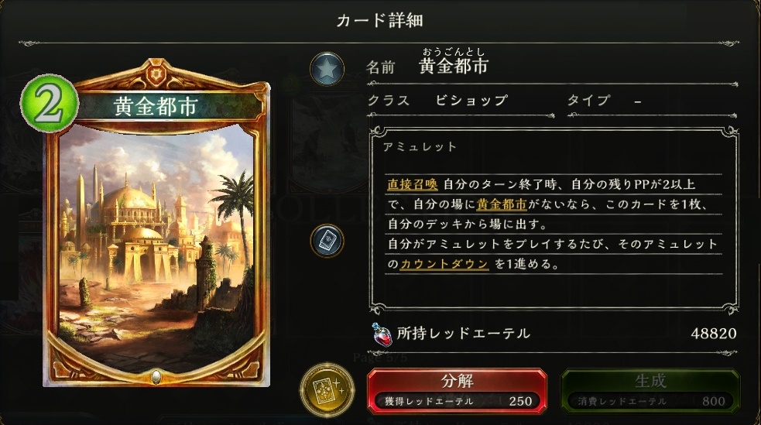Open the 黄金都市 link in description

(x=502, y=204)
